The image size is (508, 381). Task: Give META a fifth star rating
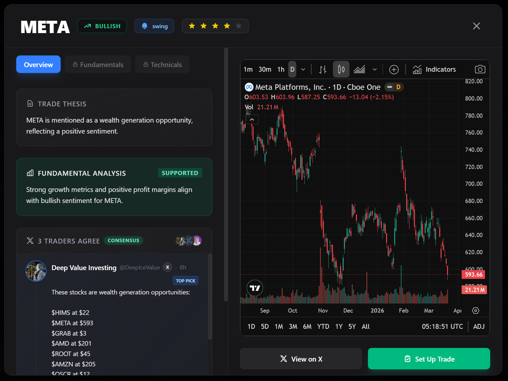pyautogui.click(x=238, y=26)
